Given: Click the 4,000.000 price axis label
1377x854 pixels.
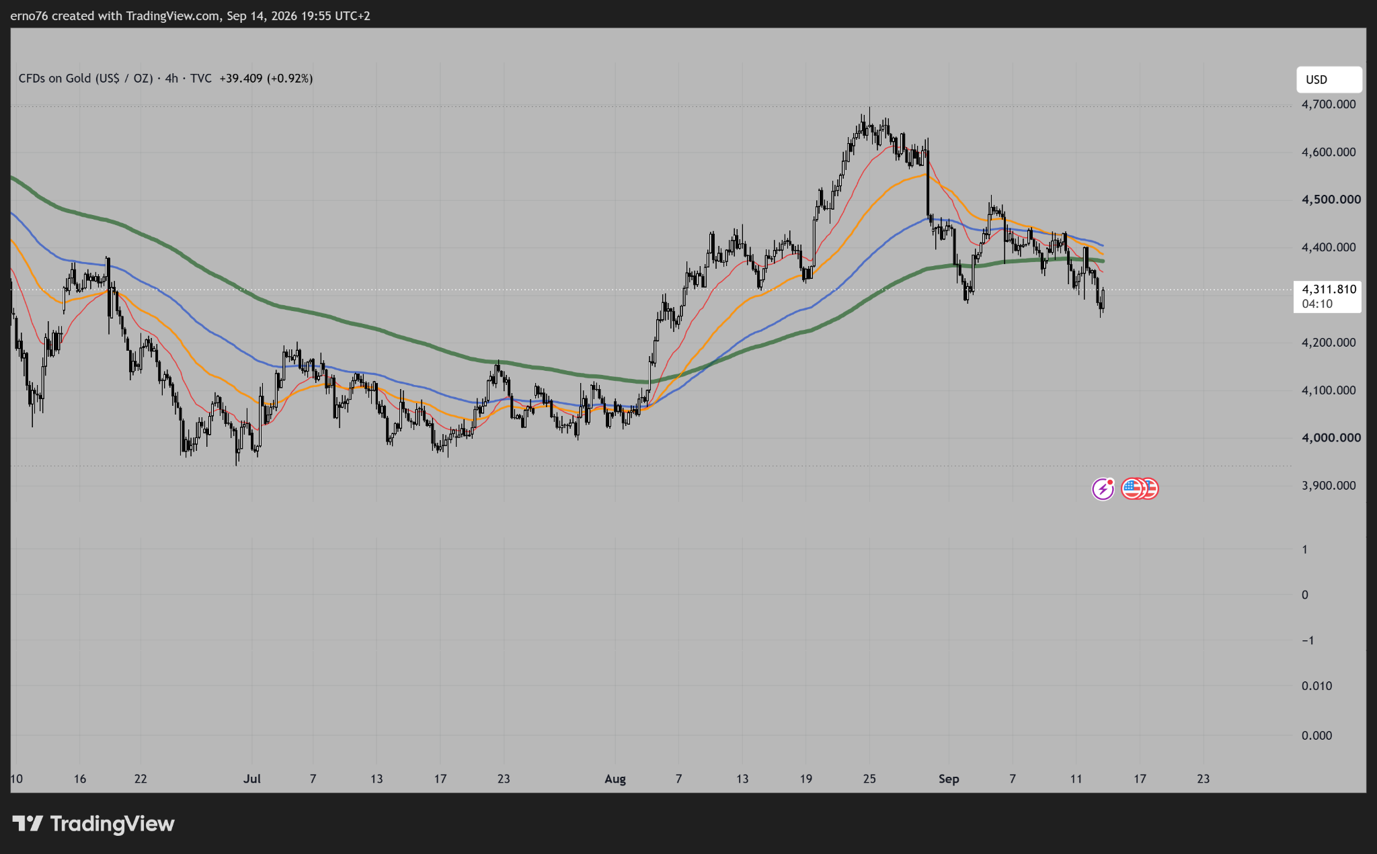Looking at the screenshot, I should [x=1331, y=438].
